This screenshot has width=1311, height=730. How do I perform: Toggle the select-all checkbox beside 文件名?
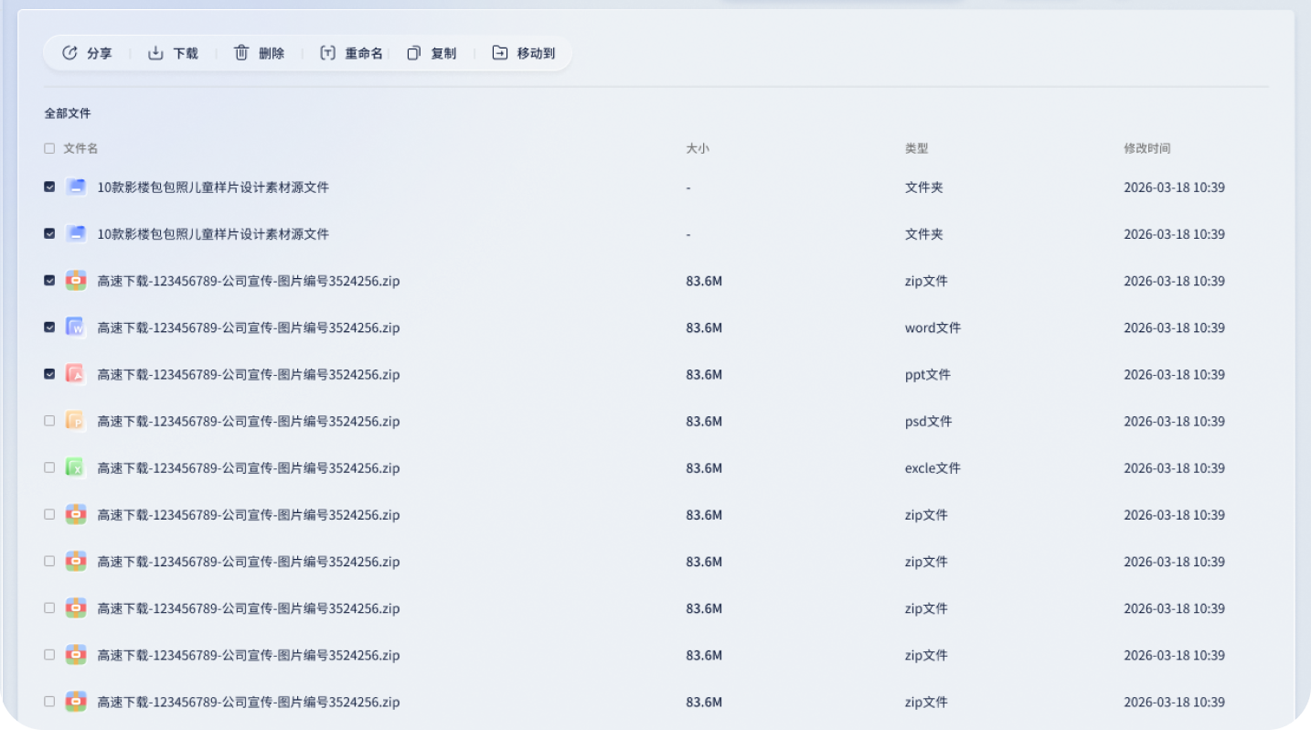[x=49, y=148]
